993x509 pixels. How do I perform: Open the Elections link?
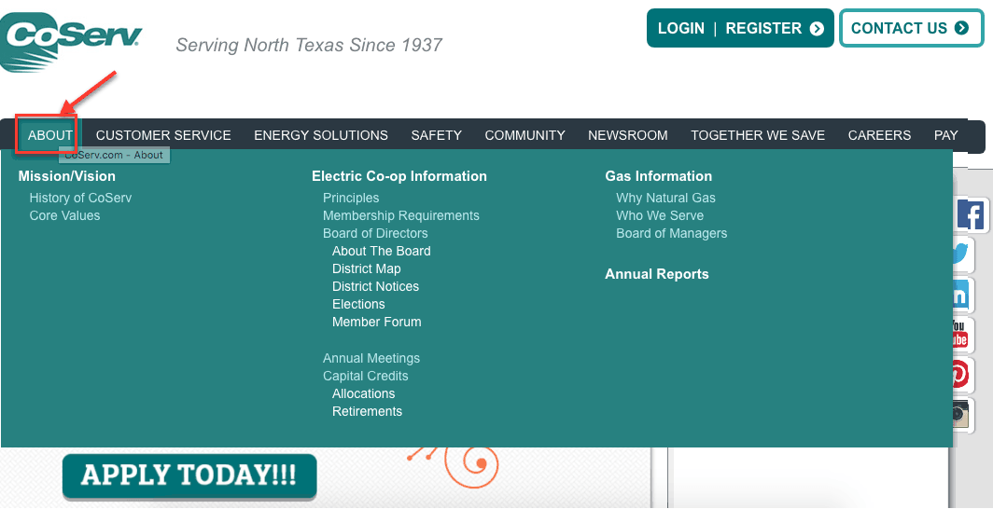(358, 304)
